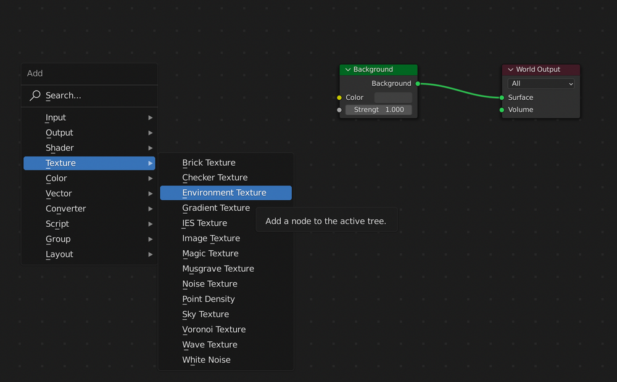617x382 pixels.
Task: Add a Noise Texture node
Action: point(210,284)
